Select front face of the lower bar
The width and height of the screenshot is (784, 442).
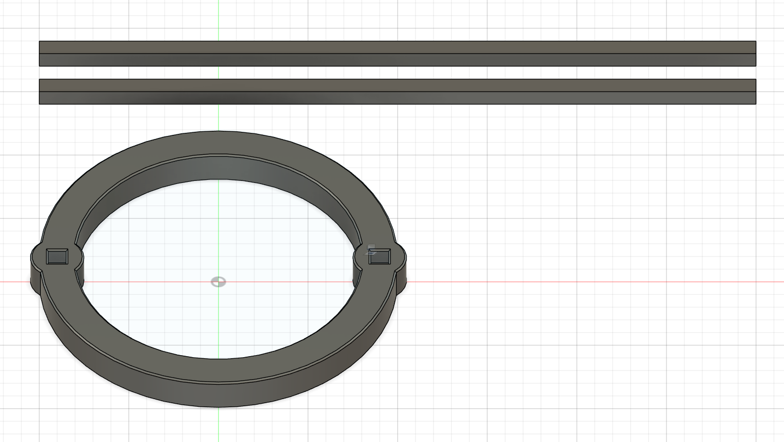(397, 98)
